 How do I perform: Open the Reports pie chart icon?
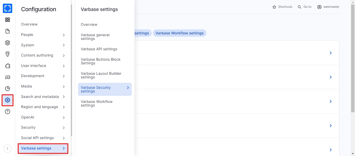click(8, 89)
